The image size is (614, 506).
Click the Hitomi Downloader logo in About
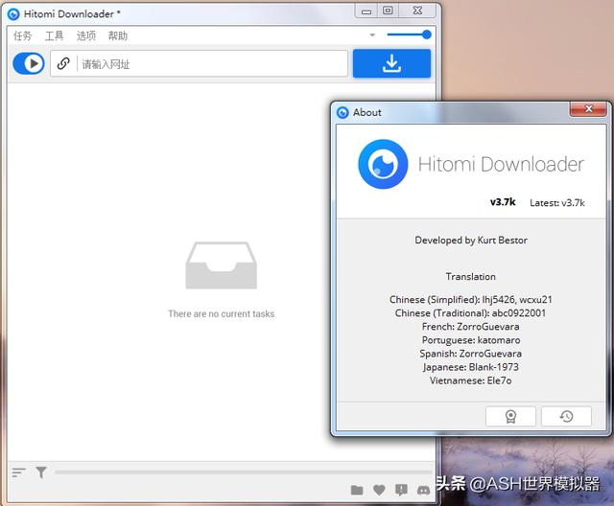tap(383, 164)
